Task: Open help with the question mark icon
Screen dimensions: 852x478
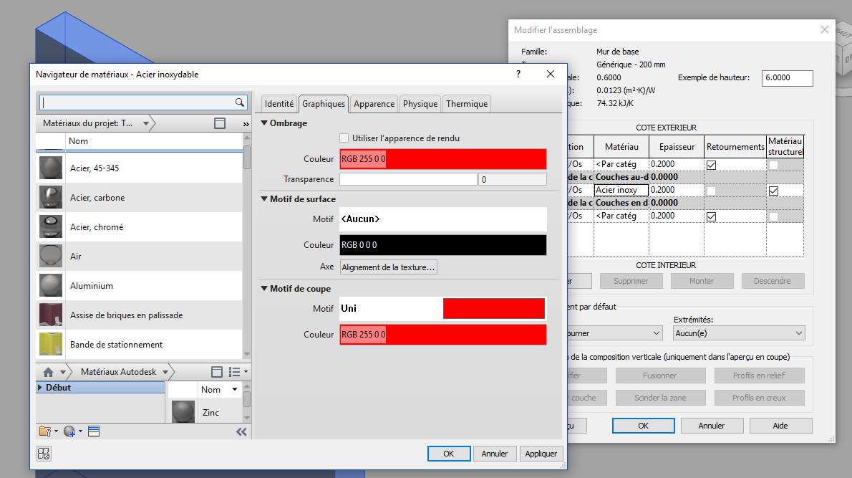Action: click(518, 74)
